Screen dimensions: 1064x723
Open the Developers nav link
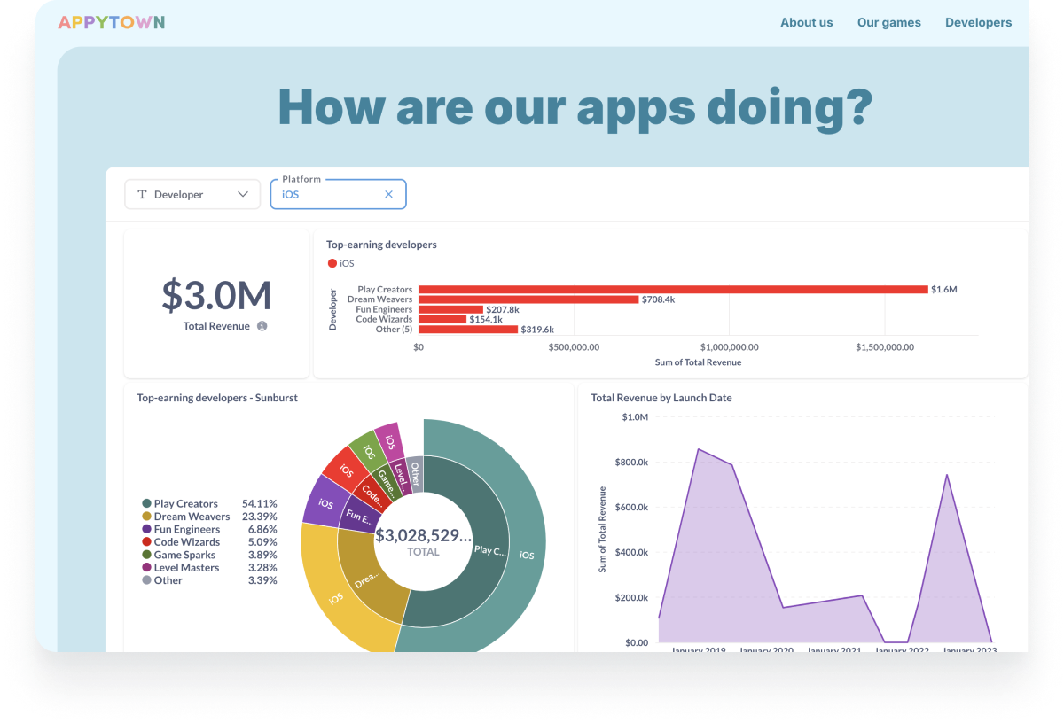coord(978,22)
